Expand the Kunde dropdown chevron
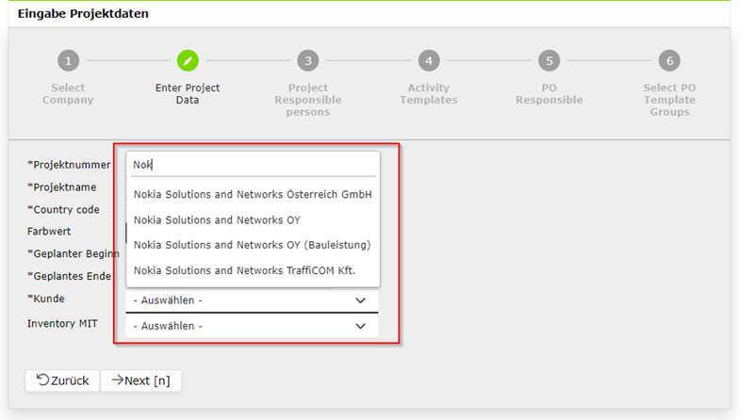The width and height of the screenshot is (754, 420). [x=360, y=300]
